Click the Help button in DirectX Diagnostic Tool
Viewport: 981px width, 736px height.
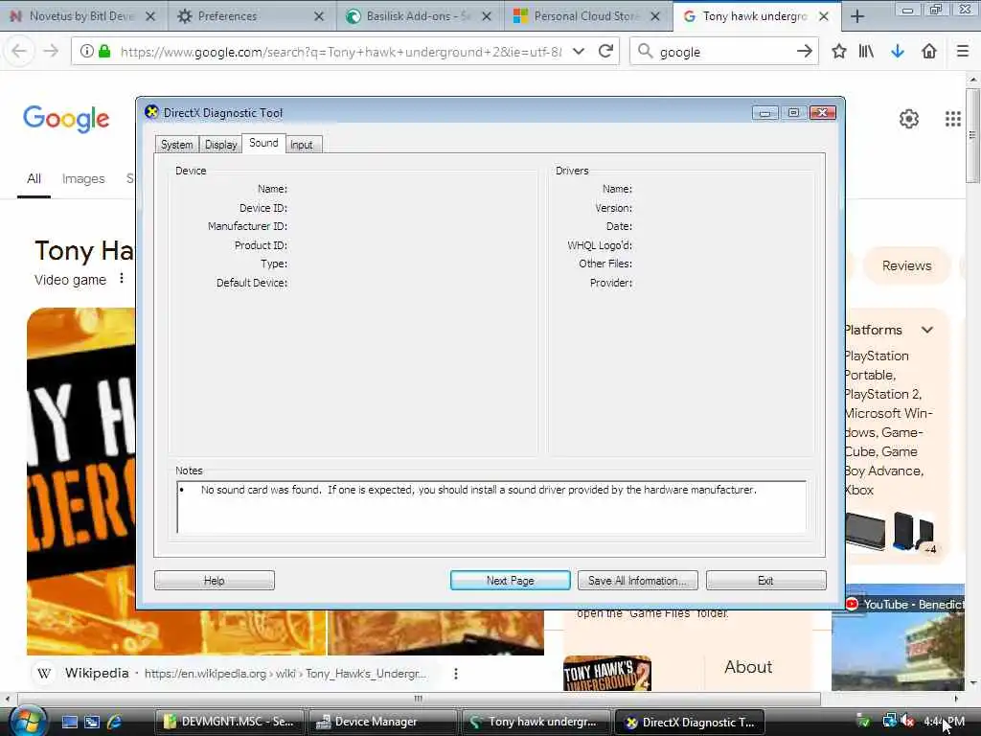pyautogui.click(x=214, y=580)
